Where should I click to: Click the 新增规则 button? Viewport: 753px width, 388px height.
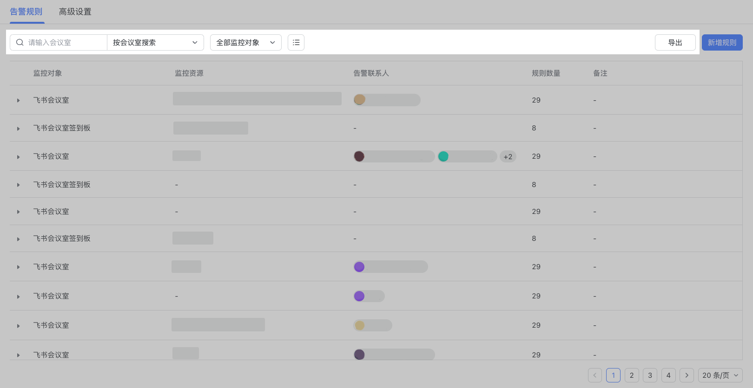click(x=722, y=43)
